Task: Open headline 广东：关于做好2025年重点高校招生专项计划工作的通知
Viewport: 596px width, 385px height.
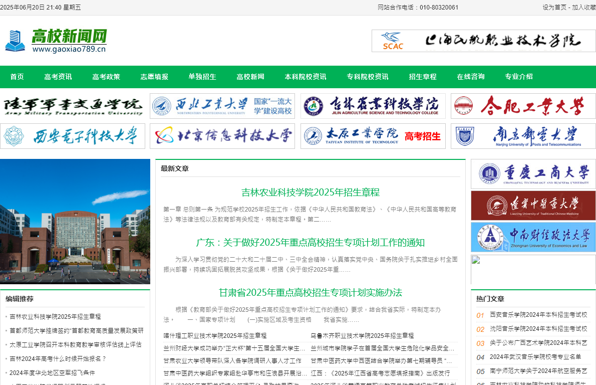Action: [311, 243]
